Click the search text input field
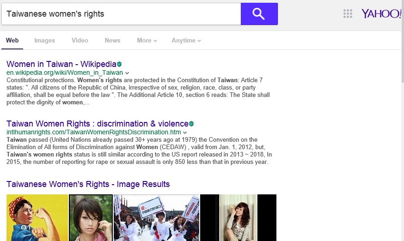 (x=121, y=14)
